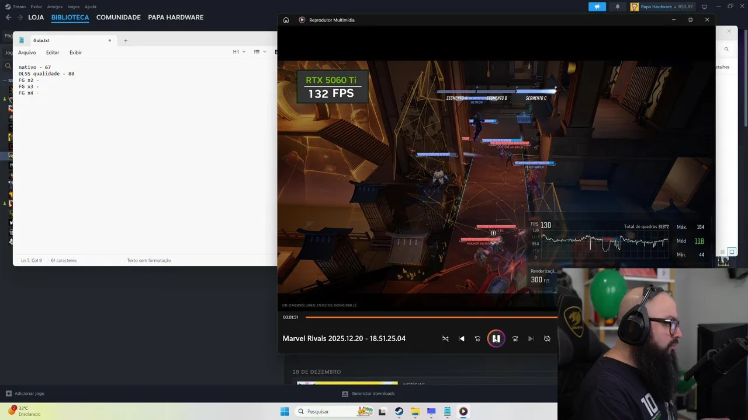748x420 pixels.
Task: Click the 'FG x2 -' line in Notepad
Action: (x=29, y=80)
